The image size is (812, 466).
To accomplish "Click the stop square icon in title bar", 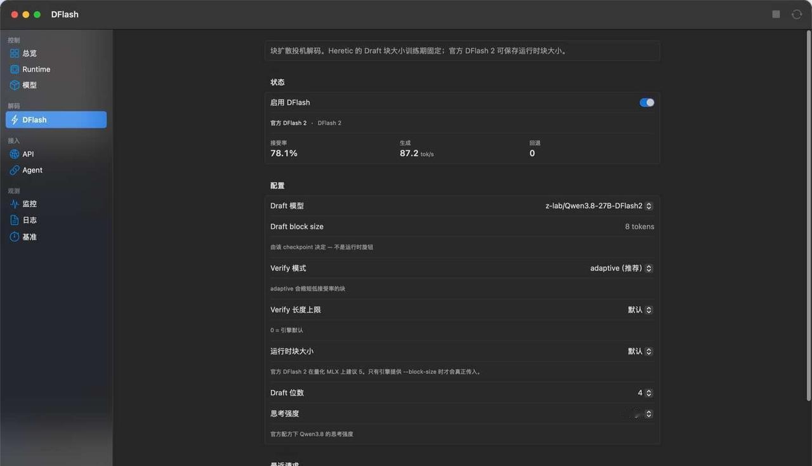I will click(776, 14).
